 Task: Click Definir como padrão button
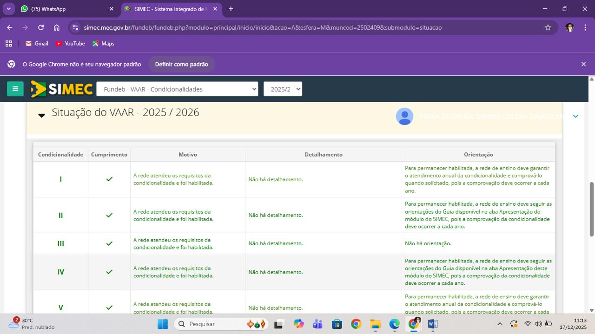(x=181, y=64)
